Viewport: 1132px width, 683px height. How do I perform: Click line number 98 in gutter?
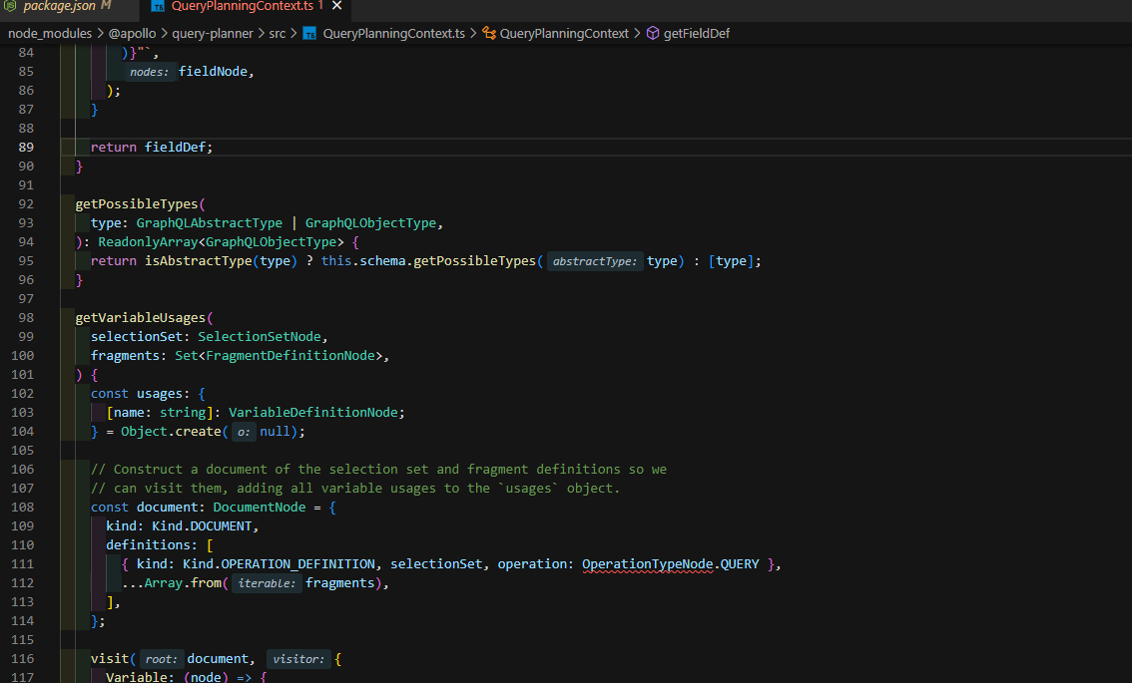[x=26, y=317]
